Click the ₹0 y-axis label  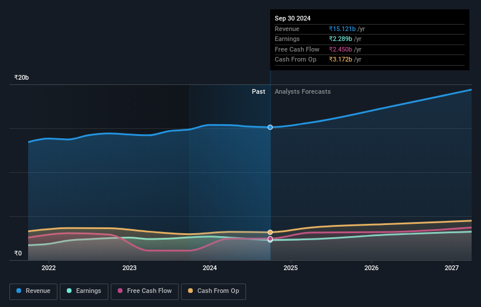point(18,253)
